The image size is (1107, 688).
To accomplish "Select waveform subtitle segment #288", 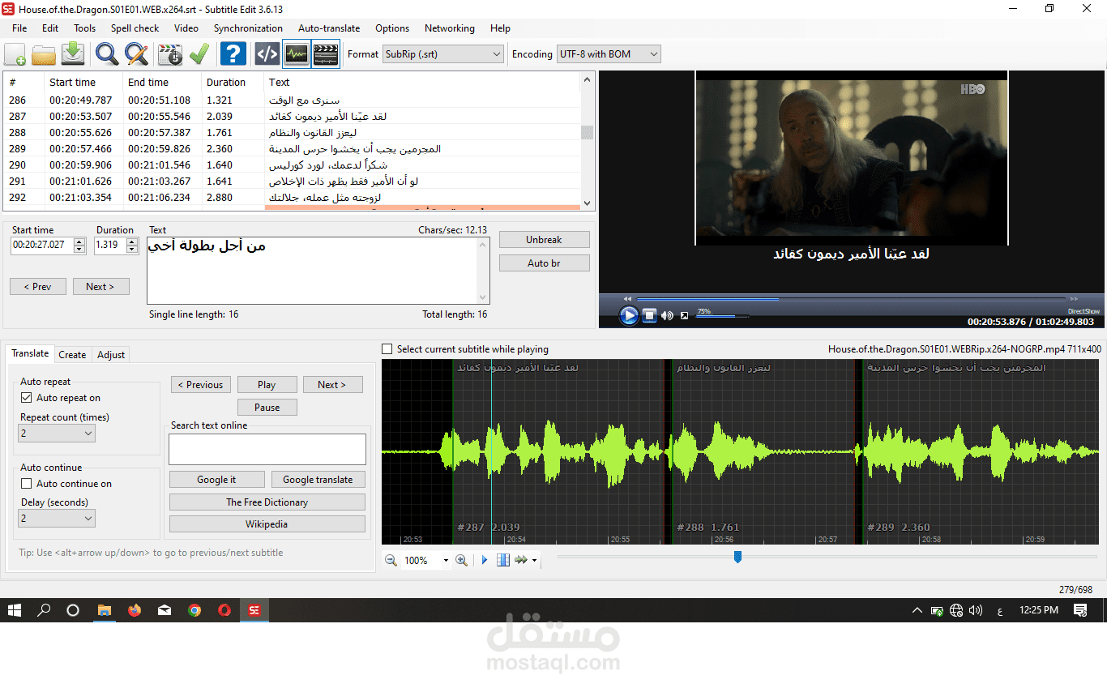I will click(763, 451).
